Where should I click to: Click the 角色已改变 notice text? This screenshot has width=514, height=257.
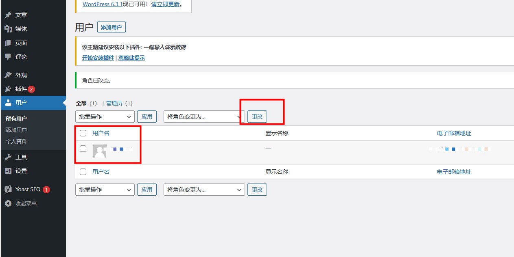coord(97,80)
